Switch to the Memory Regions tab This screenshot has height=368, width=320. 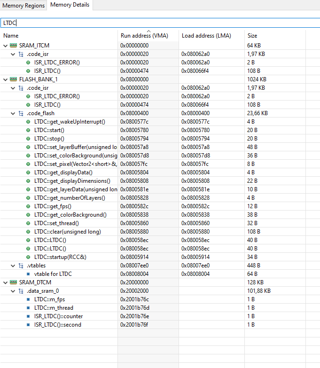(23, 5)
